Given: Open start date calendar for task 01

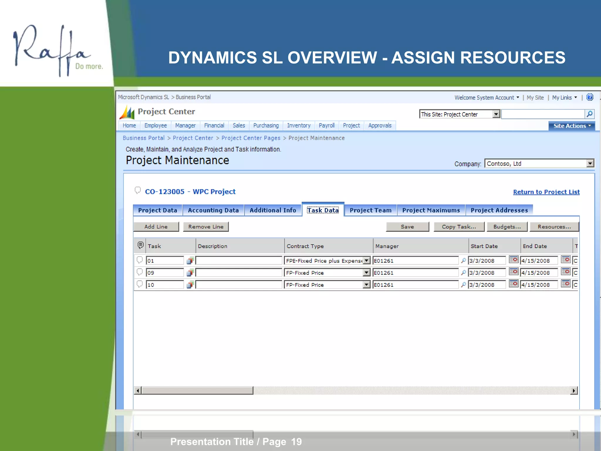Looking at the screenshot, I should click(514, 260).
